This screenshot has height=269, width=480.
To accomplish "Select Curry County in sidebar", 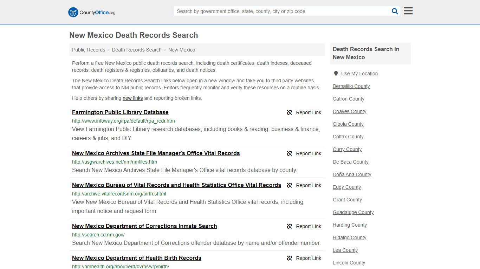I will pos(347,149).
